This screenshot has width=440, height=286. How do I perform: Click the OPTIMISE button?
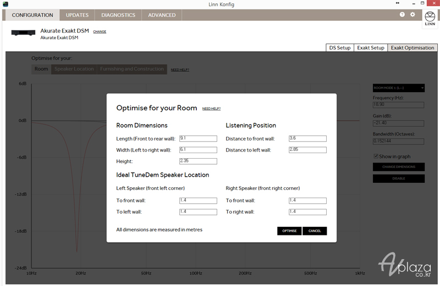(289, 231)
